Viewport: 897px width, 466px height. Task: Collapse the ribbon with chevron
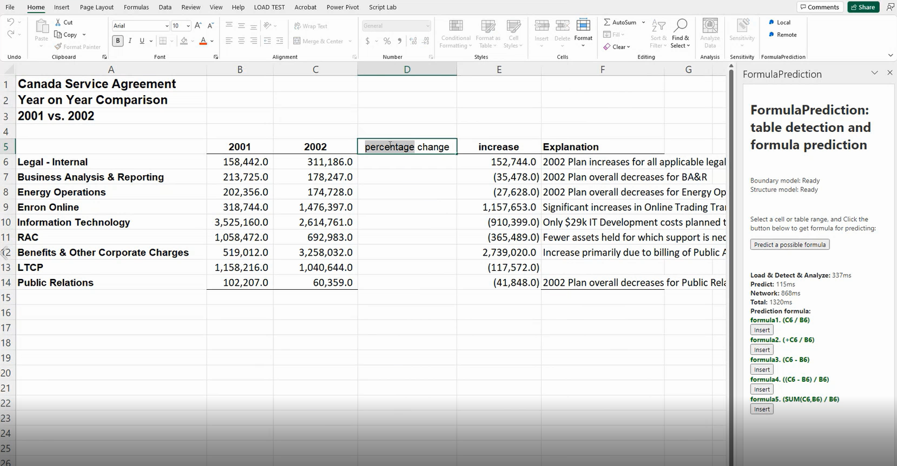(x=891, y=56)
